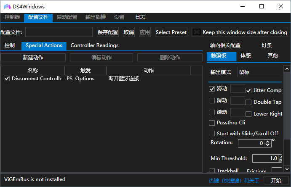Open Select Preset
Image resolution: width=291 pixels, height=187 pixels.
coord(171,32)
